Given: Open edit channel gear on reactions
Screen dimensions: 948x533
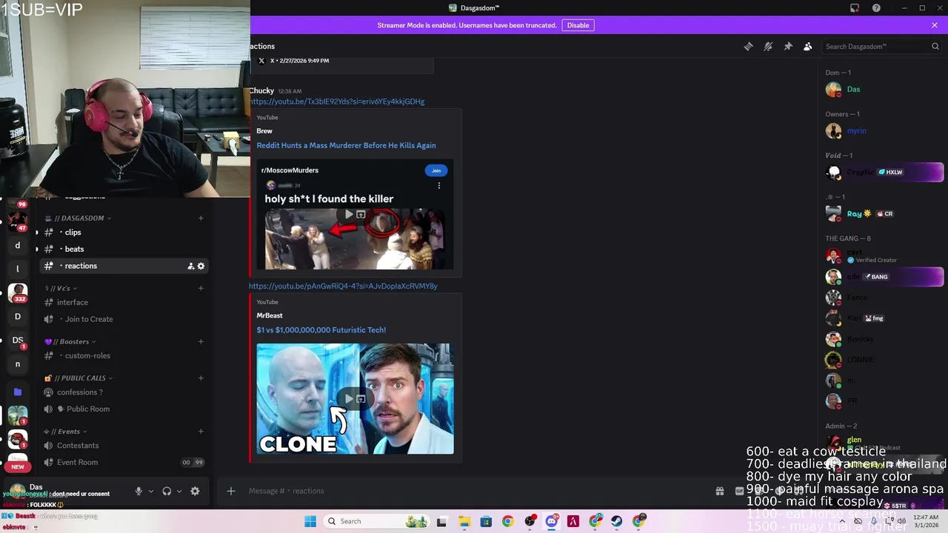Looking at the screenshot, I should click(201, 266).
